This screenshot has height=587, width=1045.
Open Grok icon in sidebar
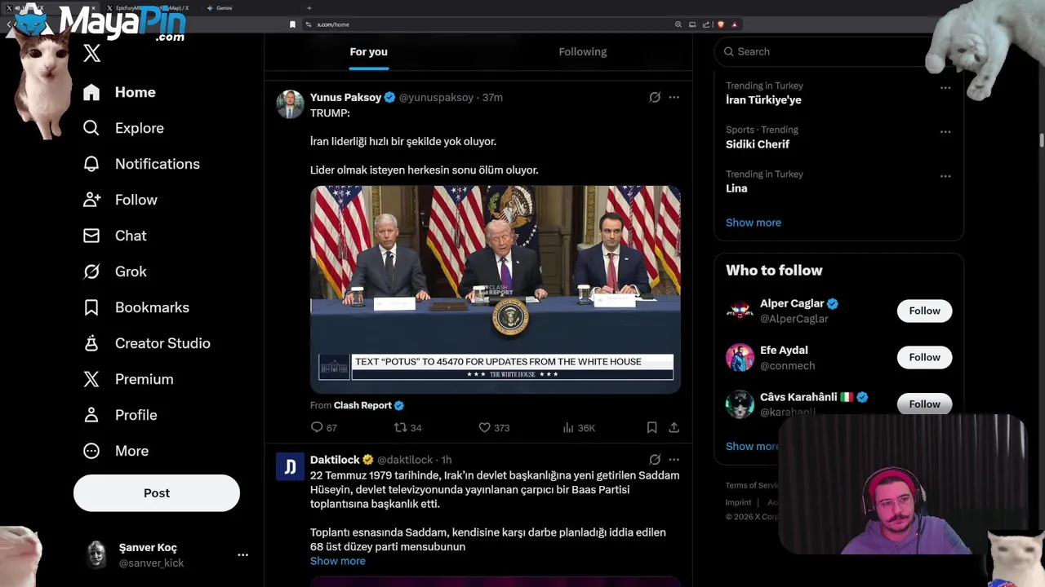coord(91,271)
